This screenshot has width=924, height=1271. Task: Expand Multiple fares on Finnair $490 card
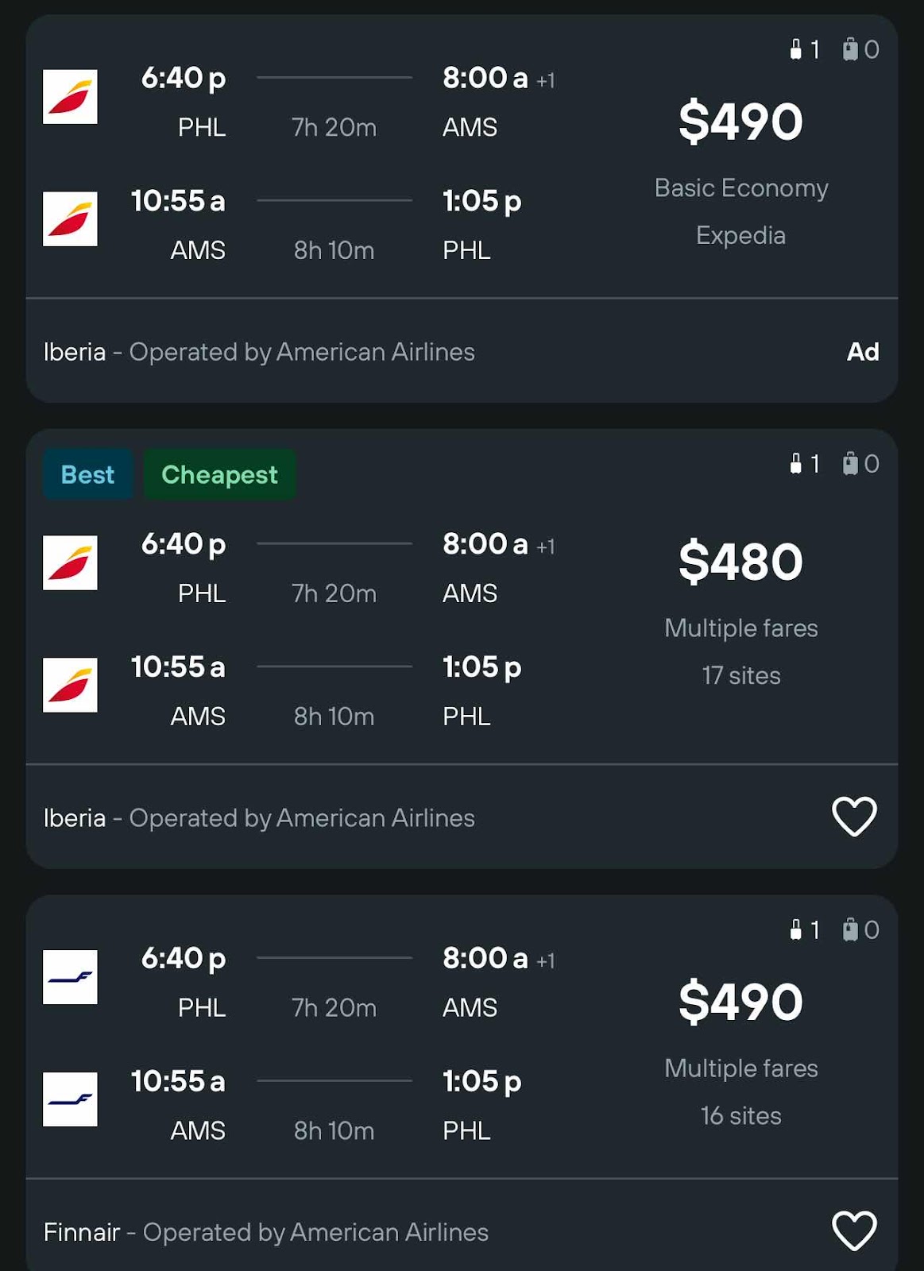click(x=740, y=1068)
